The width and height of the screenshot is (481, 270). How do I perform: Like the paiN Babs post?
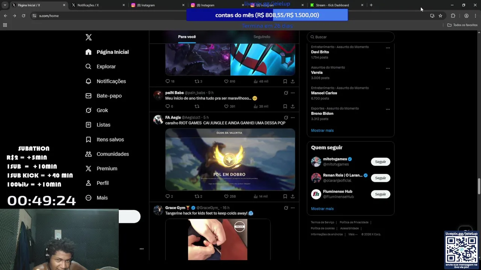point(226,106)
